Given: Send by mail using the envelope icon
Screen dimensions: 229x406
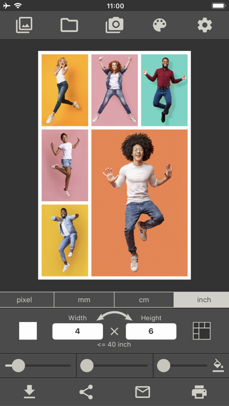Looking at the screenshot, I should tap(143, 392).
